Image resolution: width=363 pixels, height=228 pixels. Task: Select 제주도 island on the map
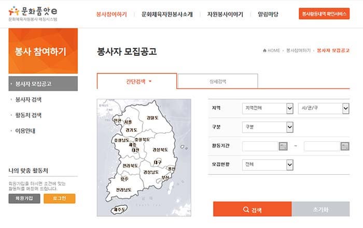pos(119,209)
